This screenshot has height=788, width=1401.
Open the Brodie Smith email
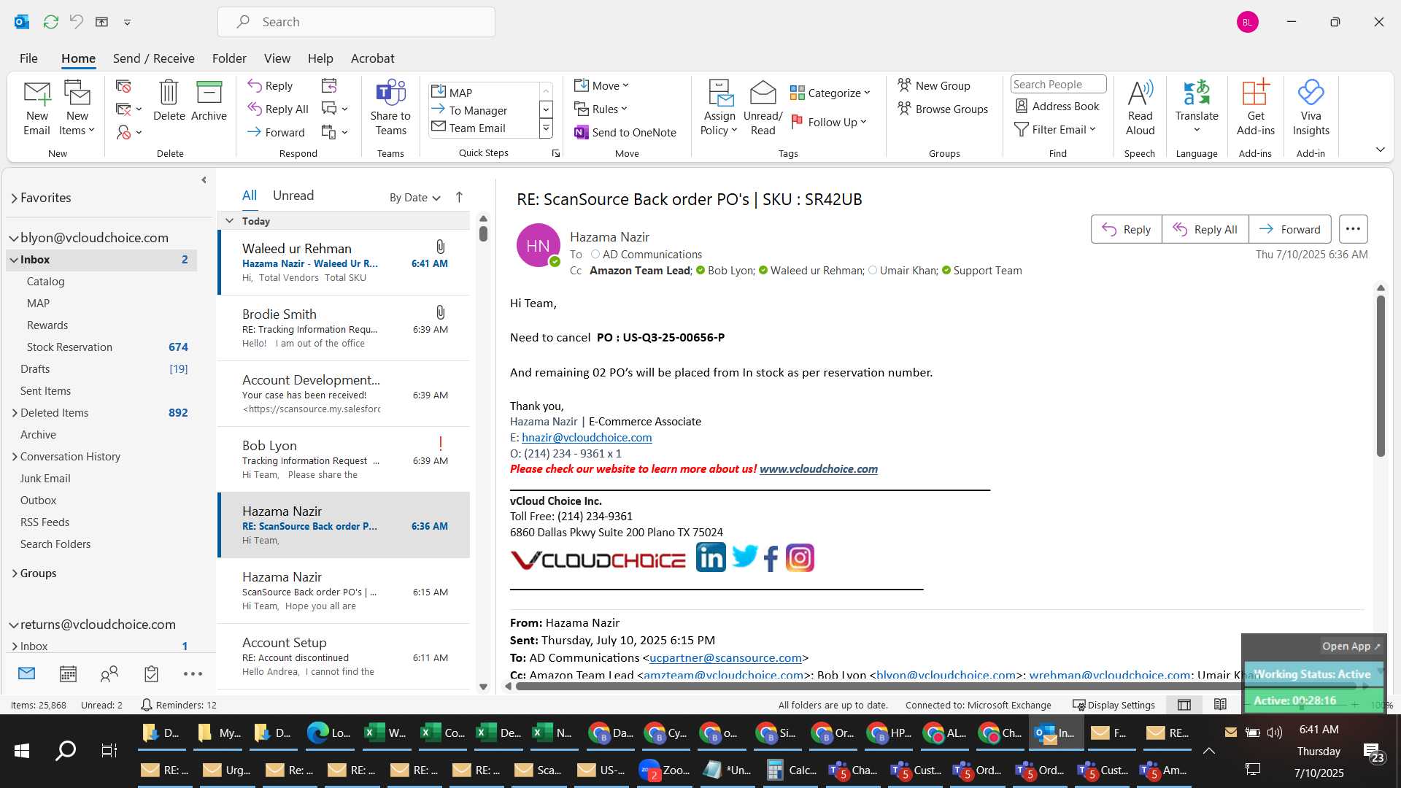[x=343, y=328]
